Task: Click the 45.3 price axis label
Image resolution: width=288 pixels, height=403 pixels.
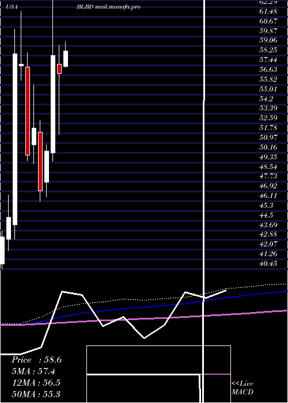Action: 266,206
